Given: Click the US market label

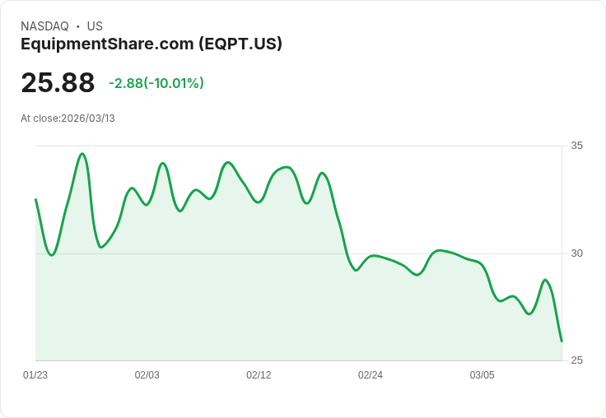Looking at the screenshot, I should tap(95, 26).
